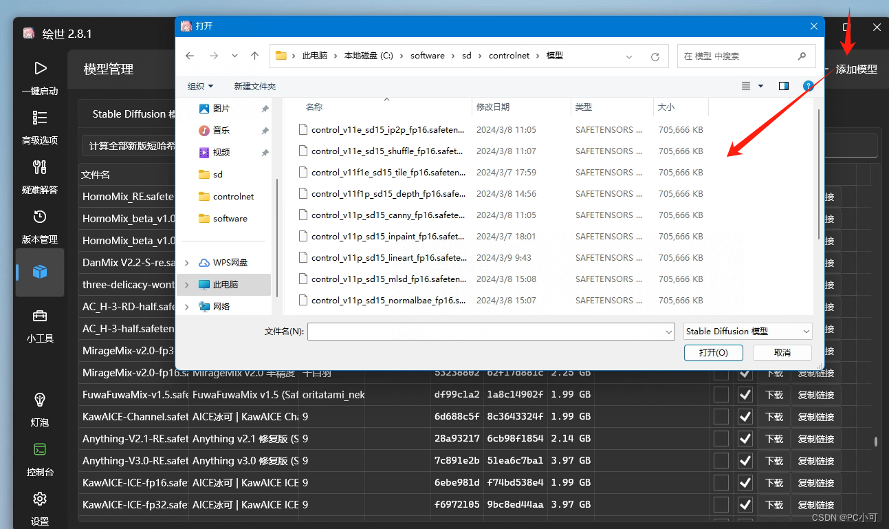Expand WPS网盘 tree node
This screenshot has height=529, width=889.
tap(187, 263)
